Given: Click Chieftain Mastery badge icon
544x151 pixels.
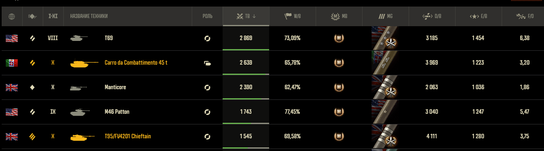Looking at the screenshot, I should tap(339, 136).
